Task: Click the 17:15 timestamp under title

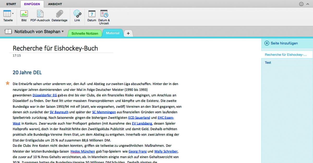Action: click(17, 56)
